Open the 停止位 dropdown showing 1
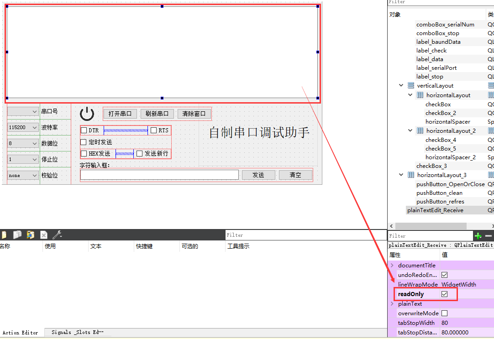 (23, 159)
